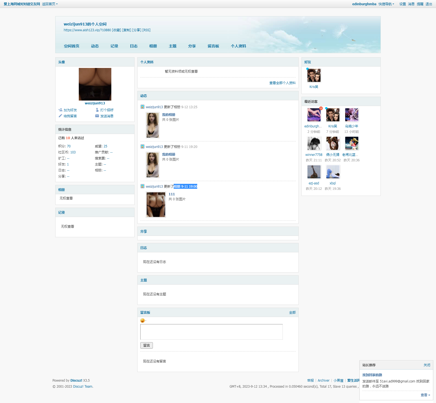Click the RSS link under the space title

tap(146, 30)
